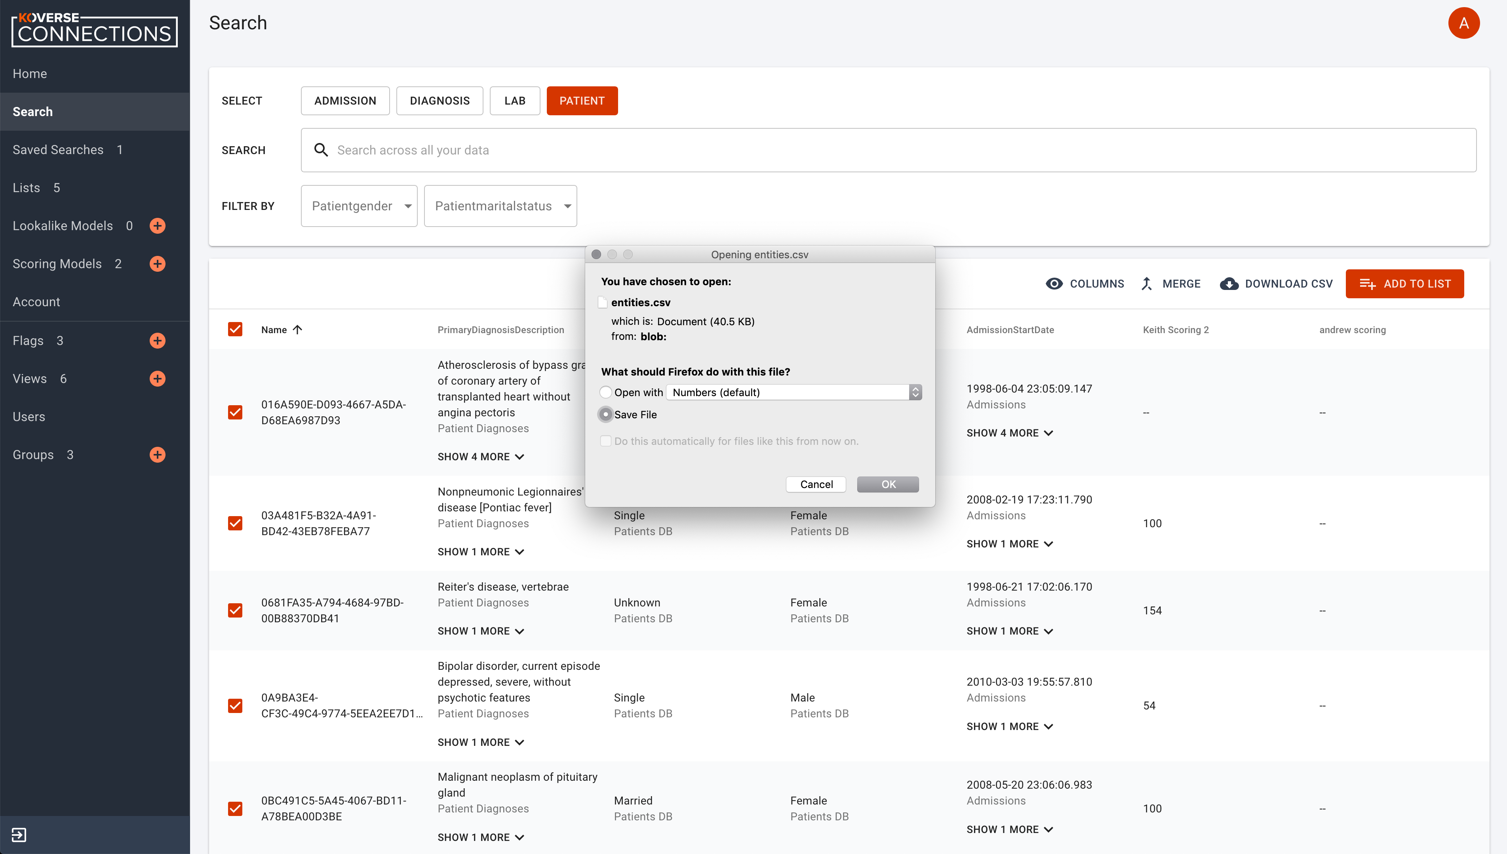Uncheck the row 0681FA35-A794-4684 checkbox
This screenshot has height=854, width=1507.
pyautogui.click(x=235, y=610)
